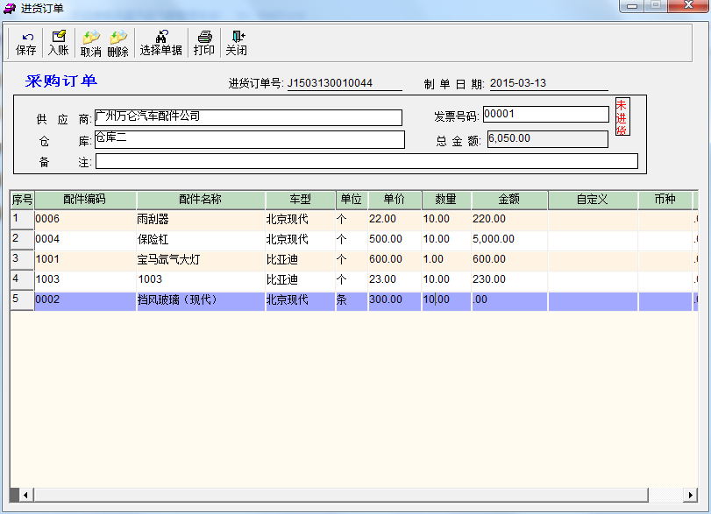
Task: Click the 保存 (Save) toolbar icon
Action: [x=25, y=44]
